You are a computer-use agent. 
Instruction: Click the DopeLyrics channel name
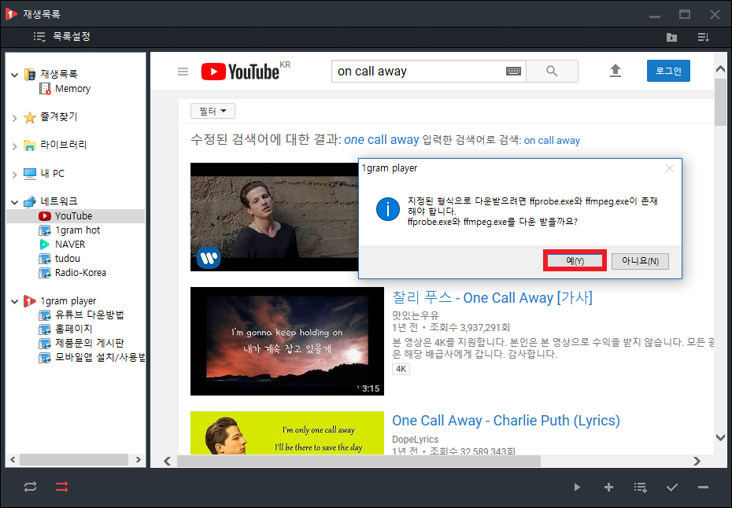pos(416,440)
